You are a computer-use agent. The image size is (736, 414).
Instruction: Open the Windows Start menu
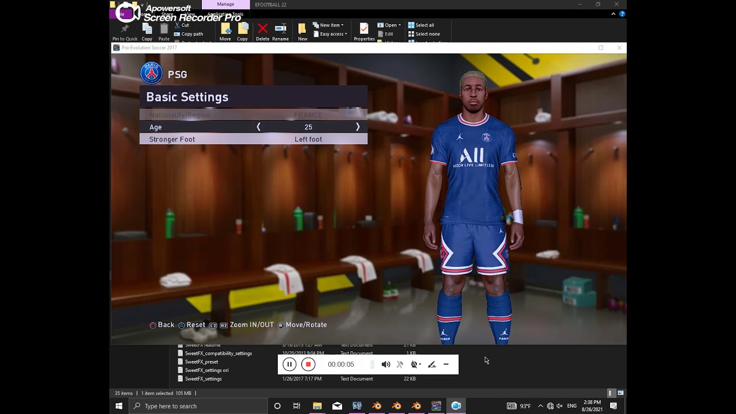[119, 406]
